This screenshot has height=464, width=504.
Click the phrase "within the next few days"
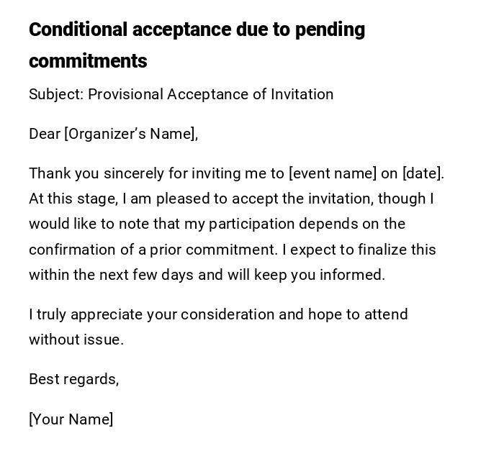[x=112, y=275]
